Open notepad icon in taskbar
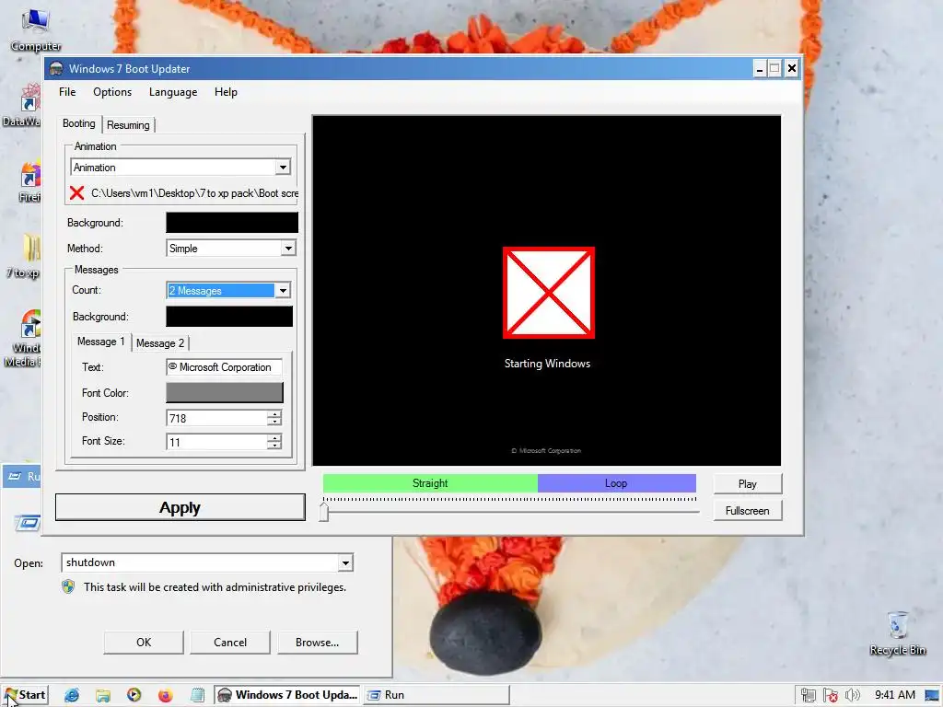This screenshot has width=943, height=707. coord(197,695)
